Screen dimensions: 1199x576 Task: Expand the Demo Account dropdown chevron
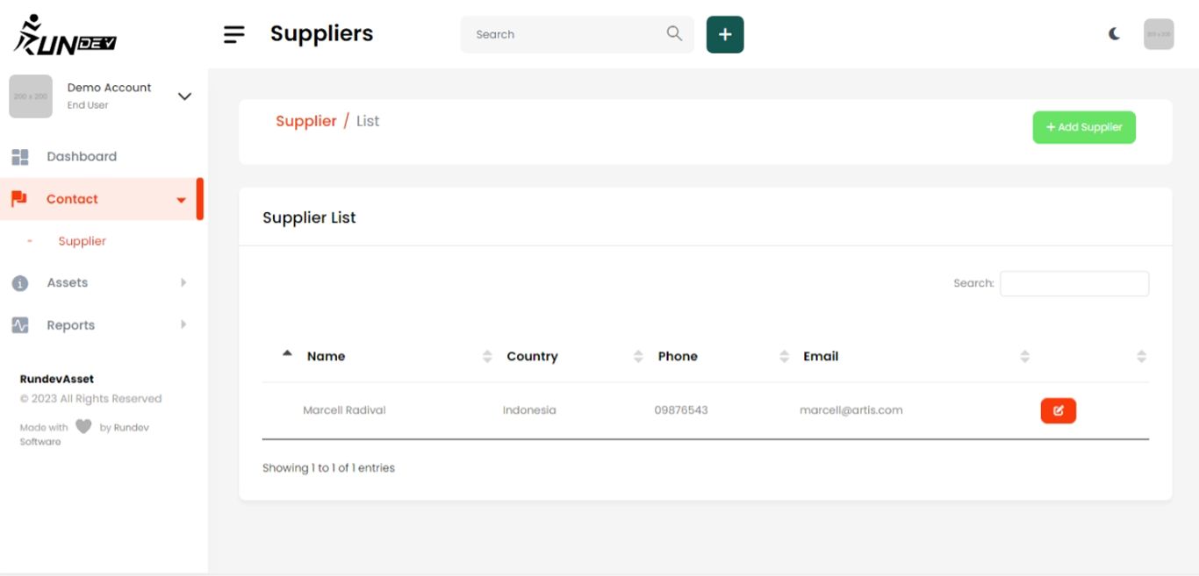click(x=184, y=96)
